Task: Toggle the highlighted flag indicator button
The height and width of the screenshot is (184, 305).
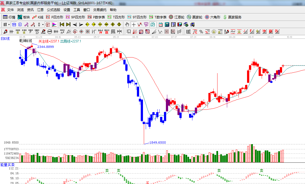Action: point(54,24)
